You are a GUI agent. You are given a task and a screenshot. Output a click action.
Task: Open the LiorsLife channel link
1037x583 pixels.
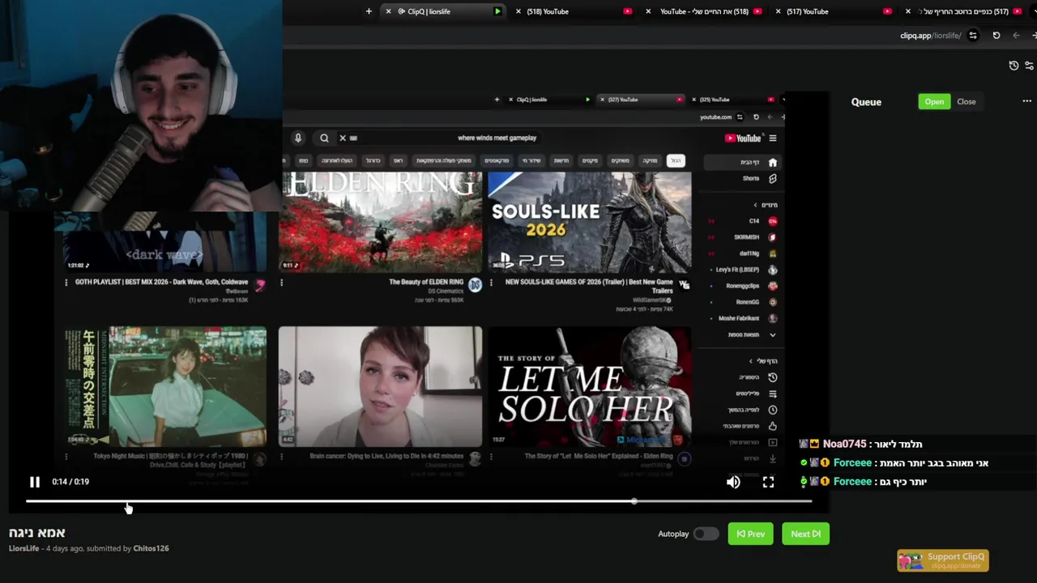[x=23, y=548]
